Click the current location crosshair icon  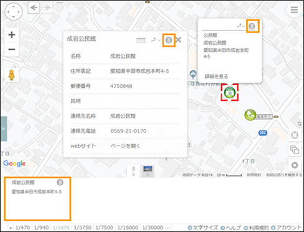[x=295, y=135]
